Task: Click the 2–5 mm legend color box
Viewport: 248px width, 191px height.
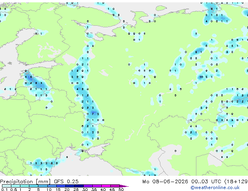Action: (34, 186)
